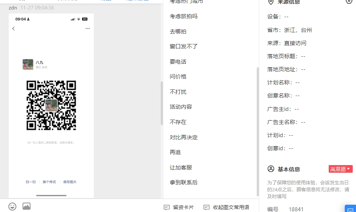Click the 广告主名称 field
Screen dimensions: 356x212
[286, 122]
